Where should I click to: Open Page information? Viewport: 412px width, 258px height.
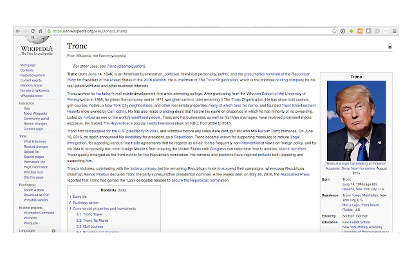pos(36,167)
